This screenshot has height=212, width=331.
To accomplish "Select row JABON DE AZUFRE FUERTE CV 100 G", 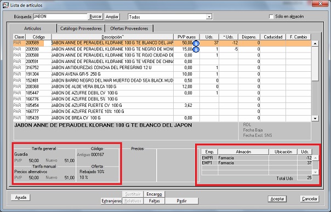I will [x=162, y=106].
